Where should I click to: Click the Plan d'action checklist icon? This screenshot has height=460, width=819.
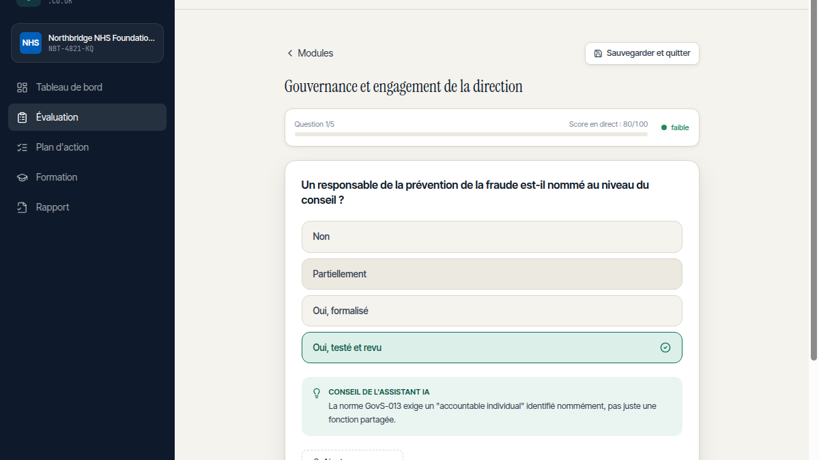(x=23, y=147)
